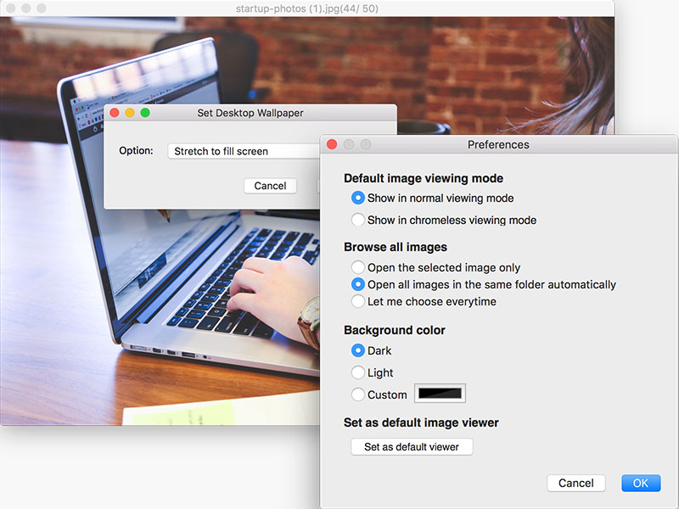Close the Set Desktop Wallpaper window
This screenshot has width=679, height=509.
click(x=115, y=113)
